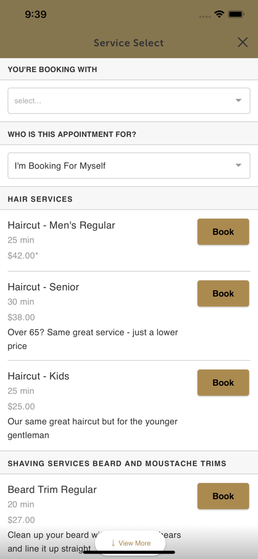Expand the staff selector arrow
Viewport: 258px width, 559px height.
click(x=238, y=101)
